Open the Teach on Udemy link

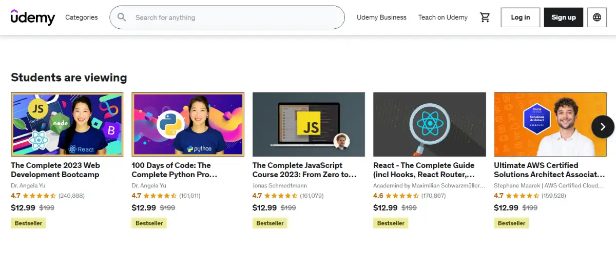click(442, 17)
